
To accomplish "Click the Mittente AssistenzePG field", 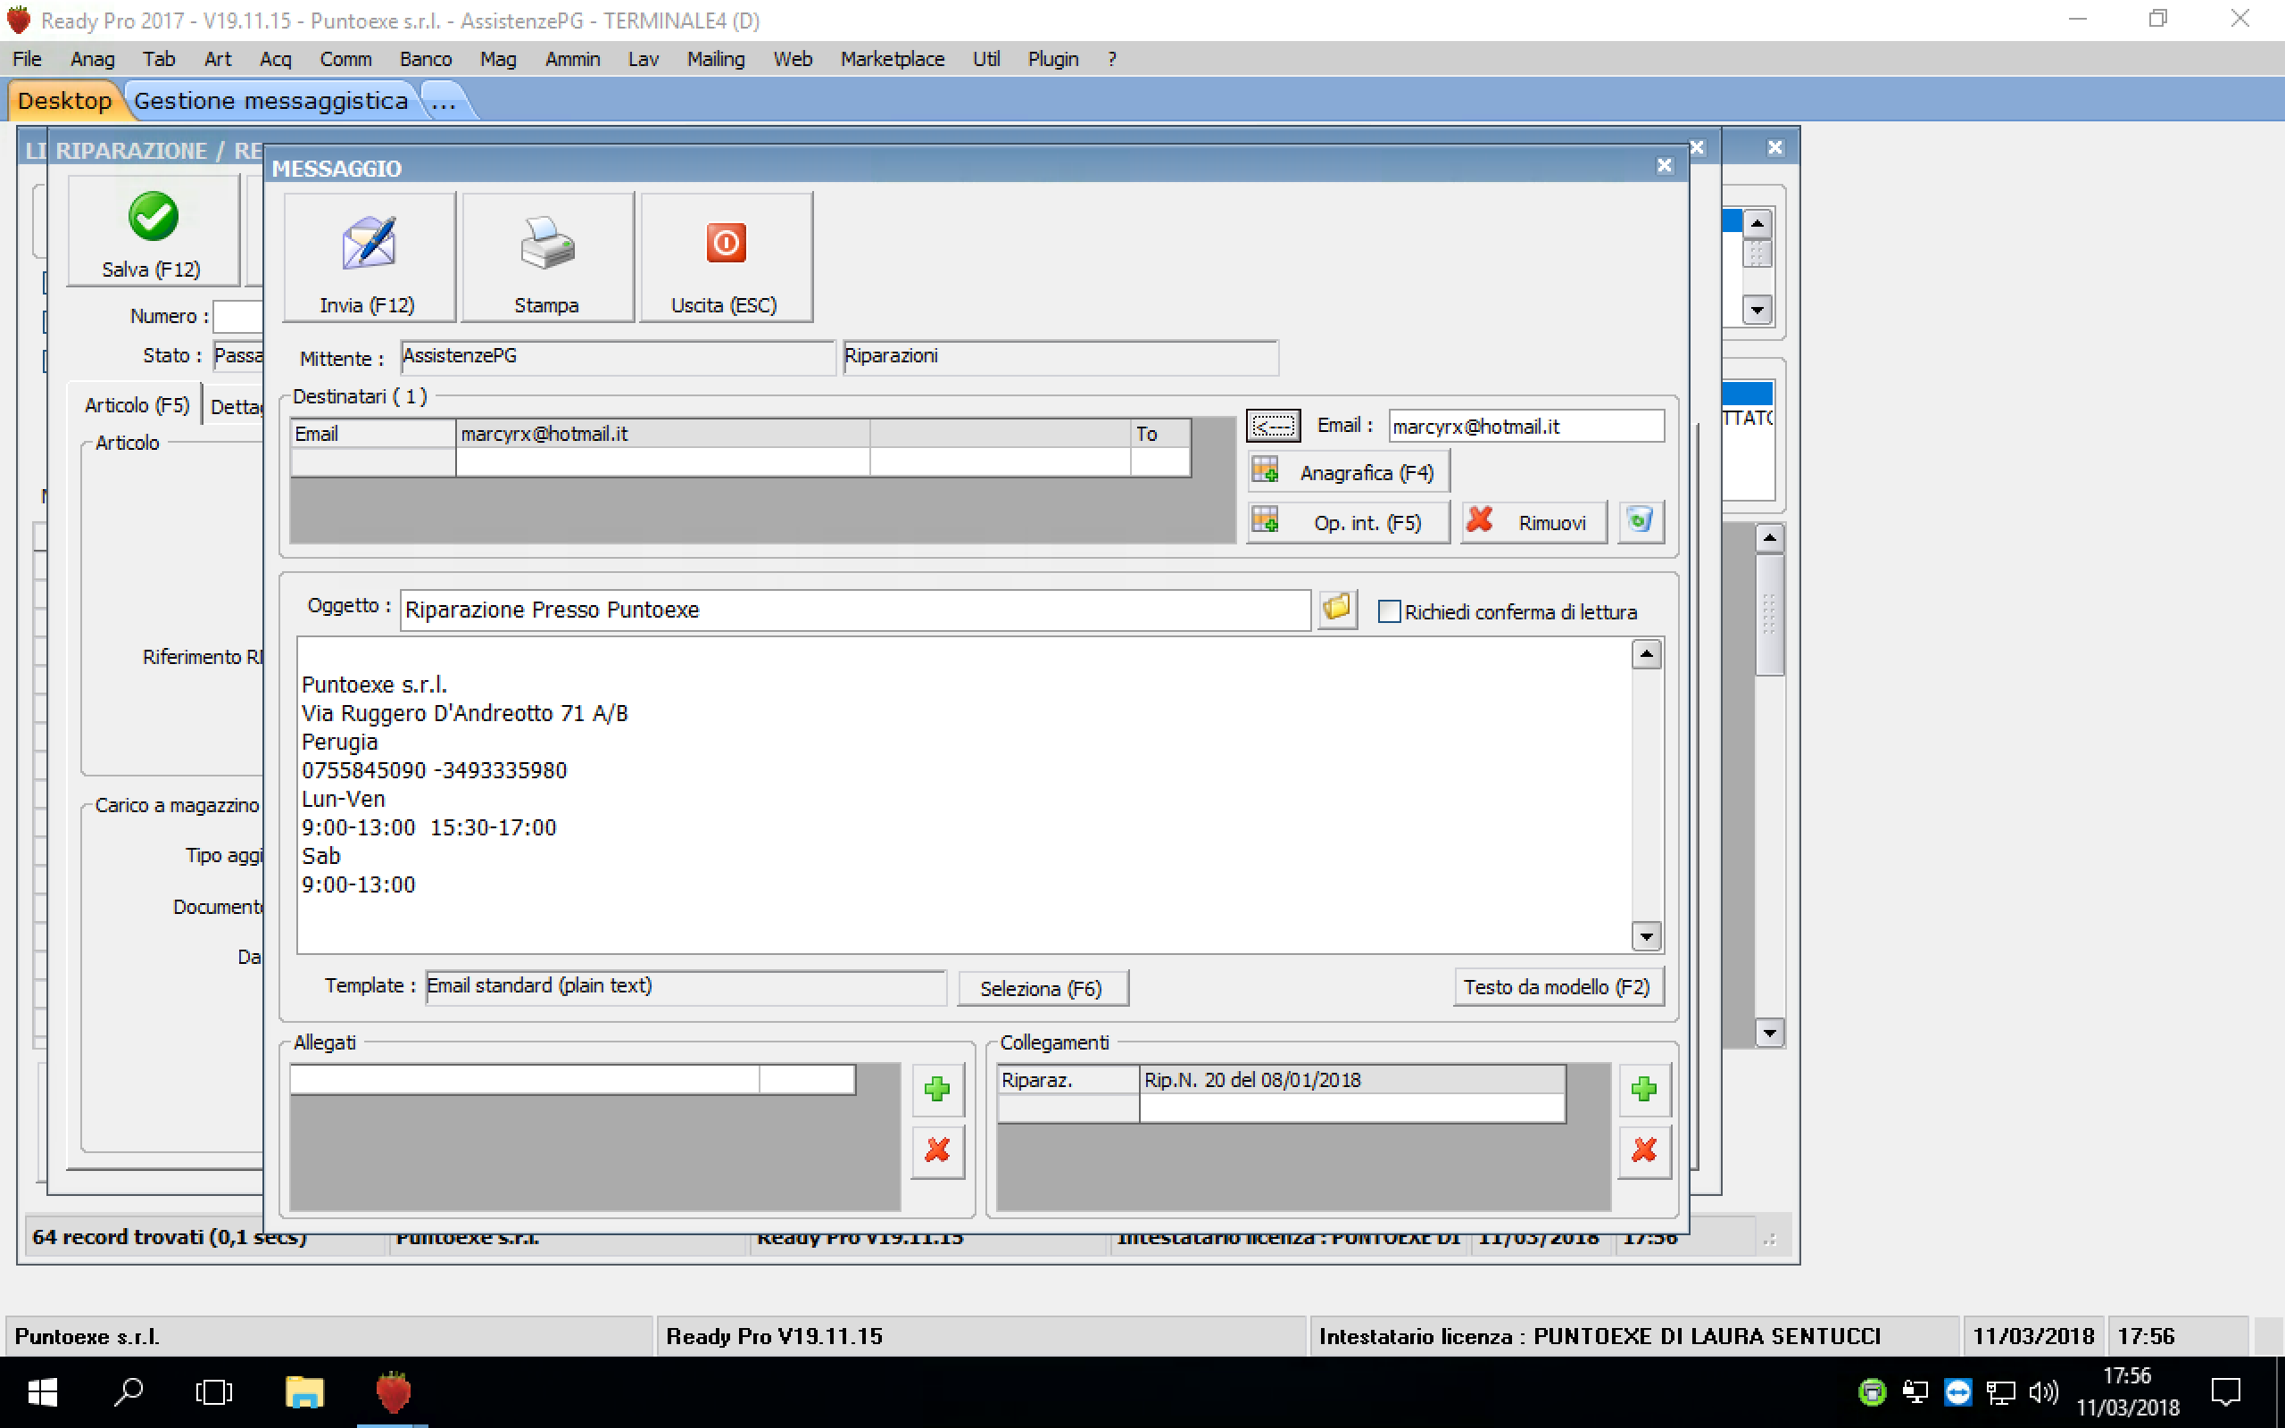I will coord(618,357).
